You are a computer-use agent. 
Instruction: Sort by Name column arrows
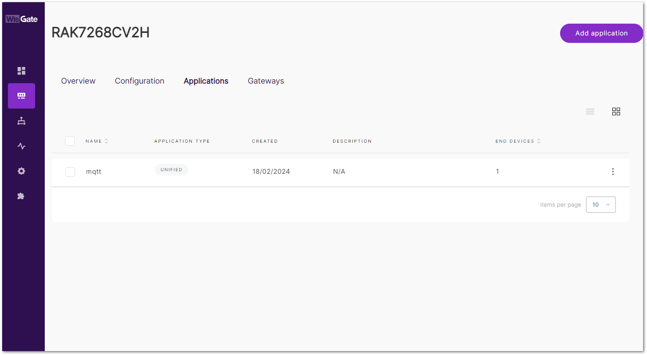pos(106,141)
